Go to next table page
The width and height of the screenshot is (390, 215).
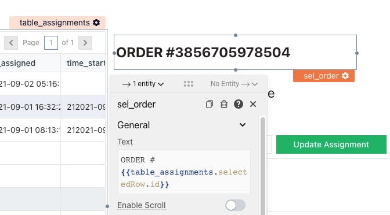tap(85, 43)
